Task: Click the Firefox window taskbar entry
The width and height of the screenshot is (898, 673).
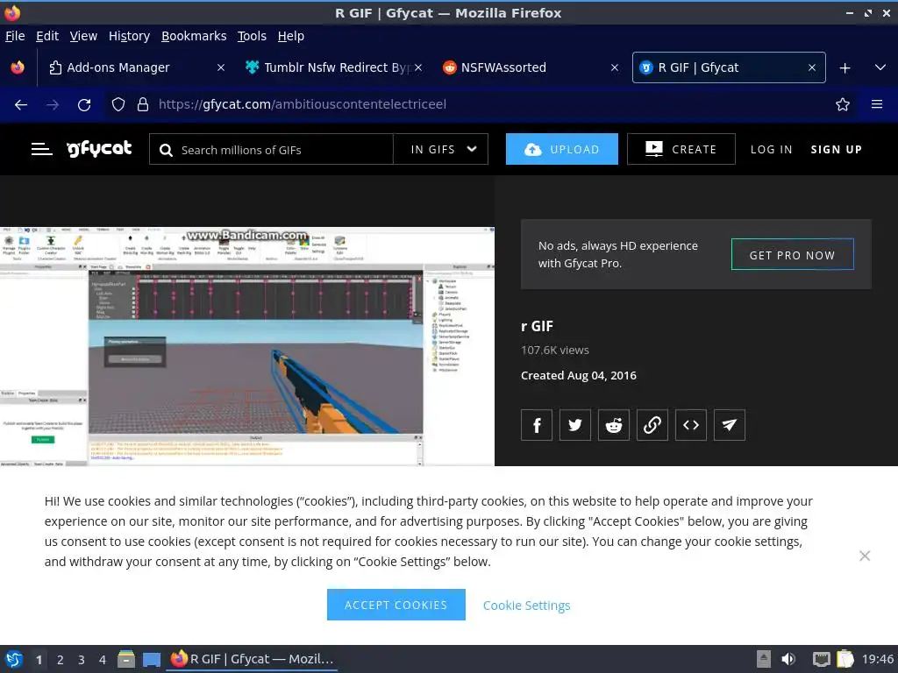Action: pyautogui.click(x=252, y=659)
